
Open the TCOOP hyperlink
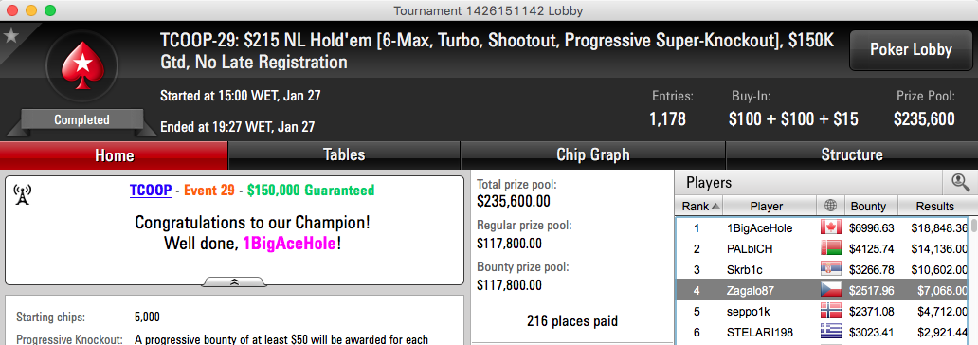(x=151, y=191)
